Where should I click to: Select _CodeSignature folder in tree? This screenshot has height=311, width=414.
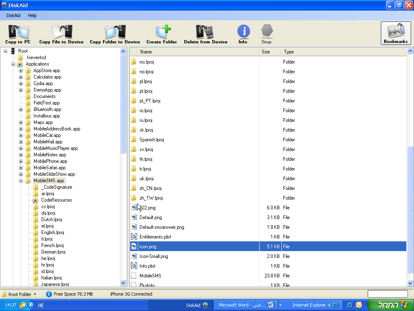click(57, 187)
